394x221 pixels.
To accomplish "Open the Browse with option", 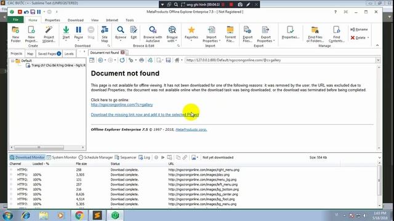I will [x=172, y=34].
